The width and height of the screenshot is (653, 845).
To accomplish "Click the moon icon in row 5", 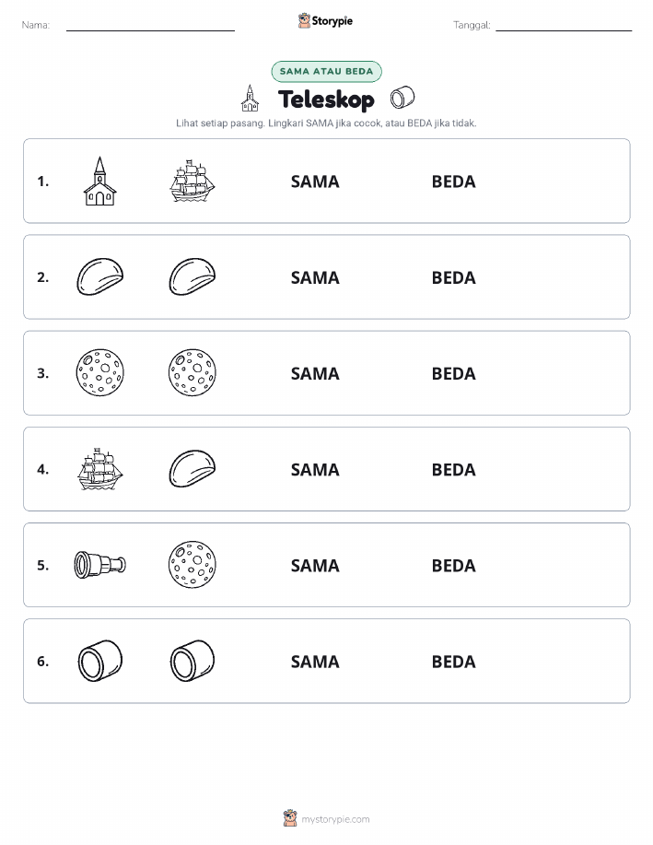I will click(x=192, y=565).
